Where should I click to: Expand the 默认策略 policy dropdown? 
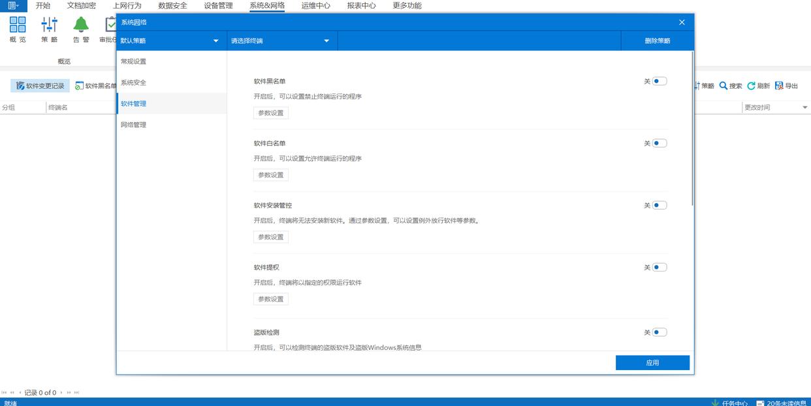[215, 41]
